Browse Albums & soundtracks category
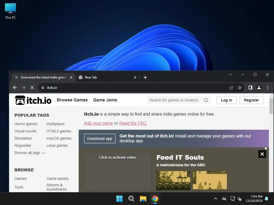The image size is (274, 205). pos(57,187)
